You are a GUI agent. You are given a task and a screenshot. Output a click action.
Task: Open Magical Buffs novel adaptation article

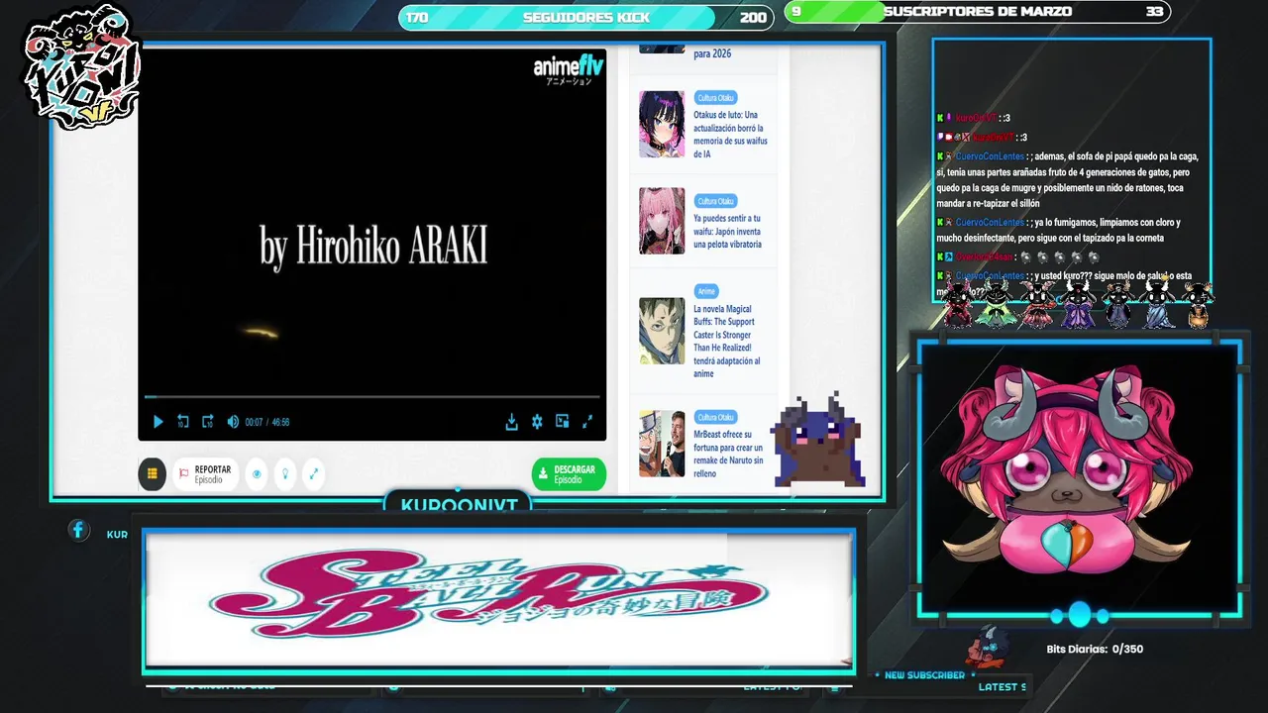pos(727,342)
